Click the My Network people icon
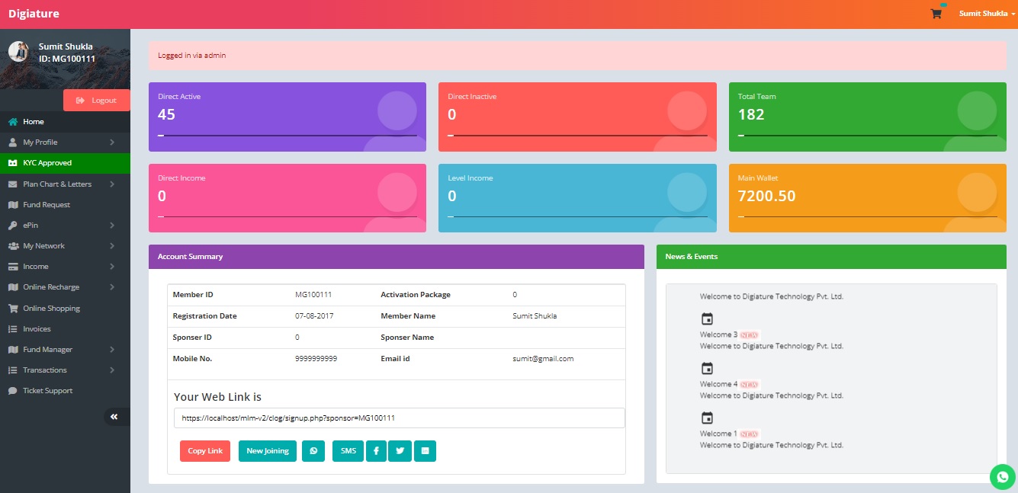The image size is (1018, 493). (14, 246)
